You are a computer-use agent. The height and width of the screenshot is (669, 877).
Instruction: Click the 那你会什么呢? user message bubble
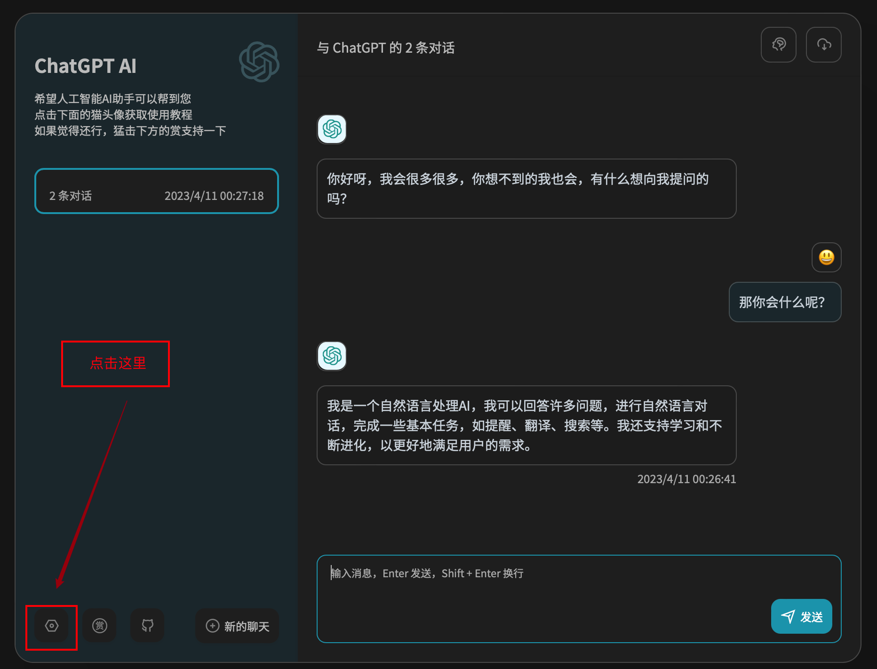[785, 302]
